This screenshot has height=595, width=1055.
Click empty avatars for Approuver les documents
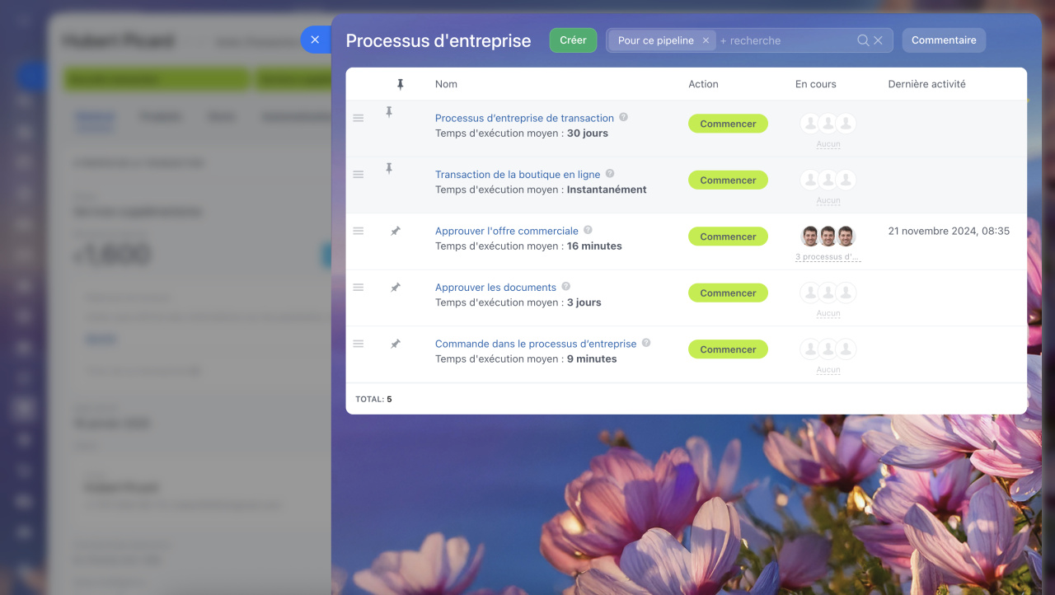(x=828, y=293)
